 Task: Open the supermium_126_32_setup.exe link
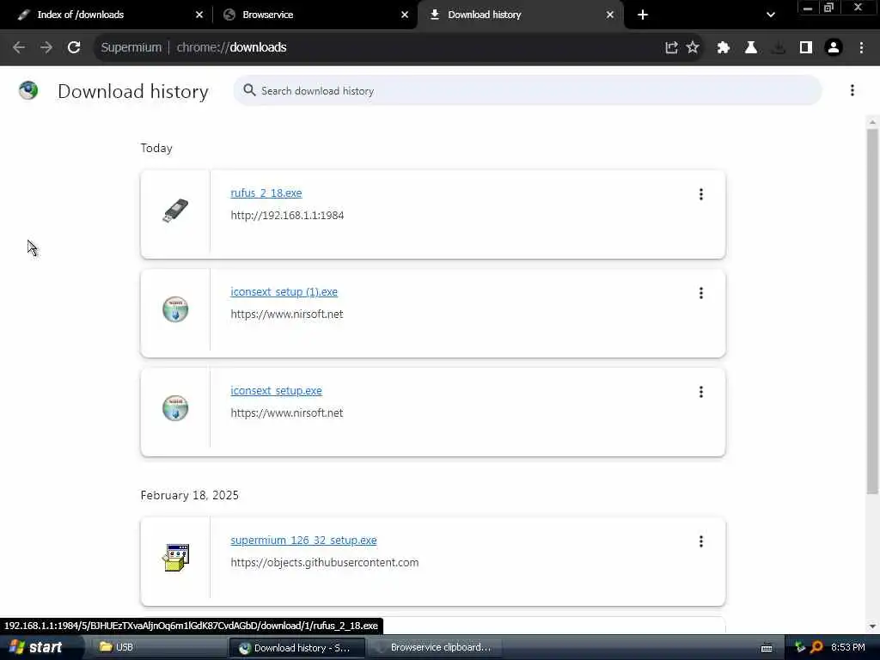coord(303,540)
